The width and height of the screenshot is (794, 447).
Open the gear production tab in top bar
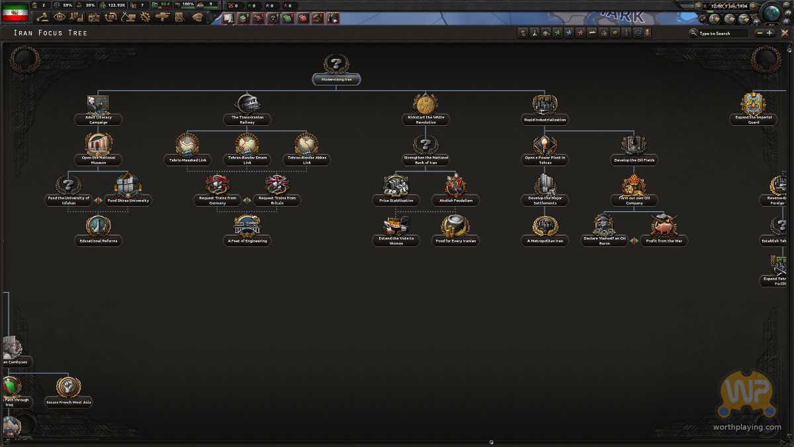click(145, 17)
